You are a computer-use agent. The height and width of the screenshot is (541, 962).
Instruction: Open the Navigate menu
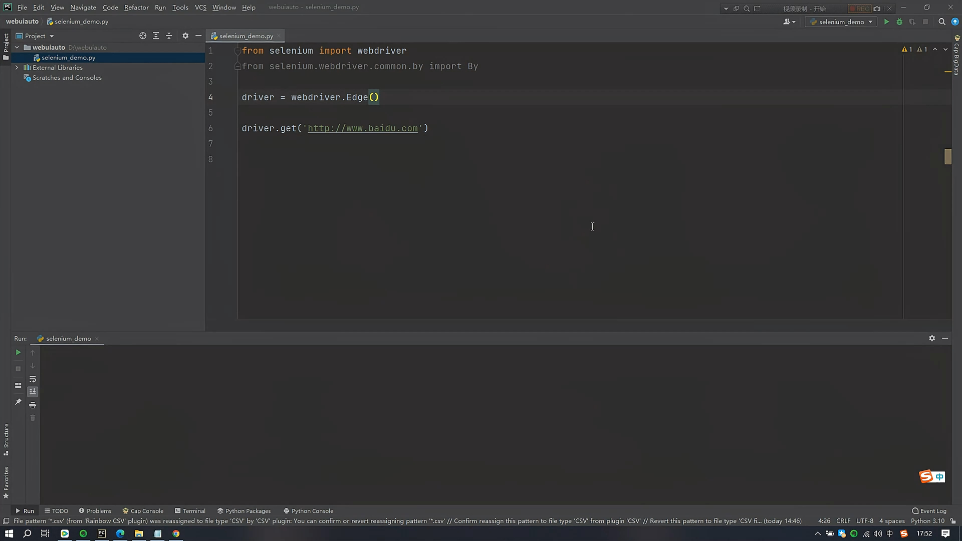tap(83, 8)
